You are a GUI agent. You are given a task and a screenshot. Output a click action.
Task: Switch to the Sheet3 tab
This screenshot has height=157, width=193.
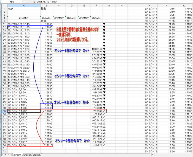click(36, 155)
